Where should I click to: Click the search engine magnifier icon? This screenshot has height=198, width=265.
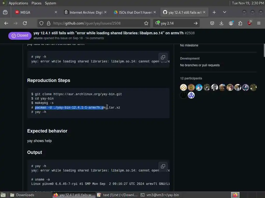click(158, 23)
